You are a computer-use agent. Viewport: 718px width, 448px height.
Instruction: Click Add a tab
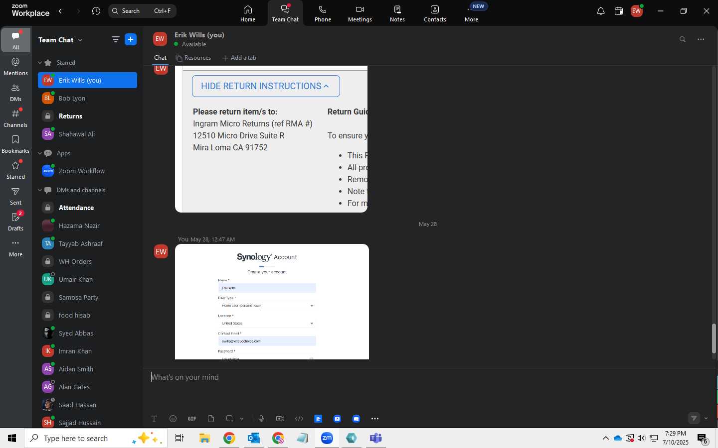pyautogui.click(x=239, y=58)
